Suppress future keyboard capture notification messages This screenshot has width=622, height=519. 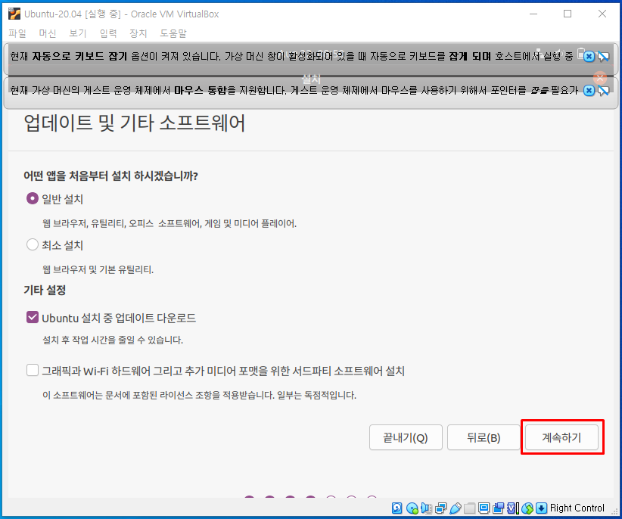tap(603, 57)
